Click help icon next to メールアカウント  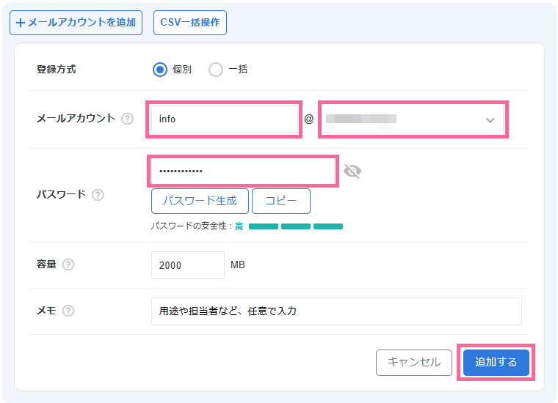128,119
